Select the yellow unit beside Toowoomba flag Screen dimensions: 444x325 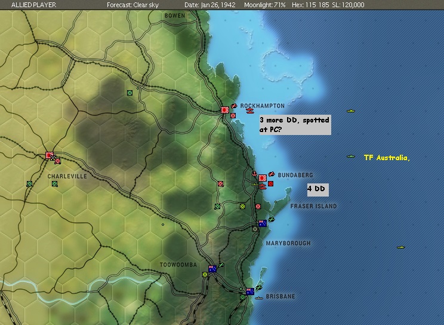205,274
